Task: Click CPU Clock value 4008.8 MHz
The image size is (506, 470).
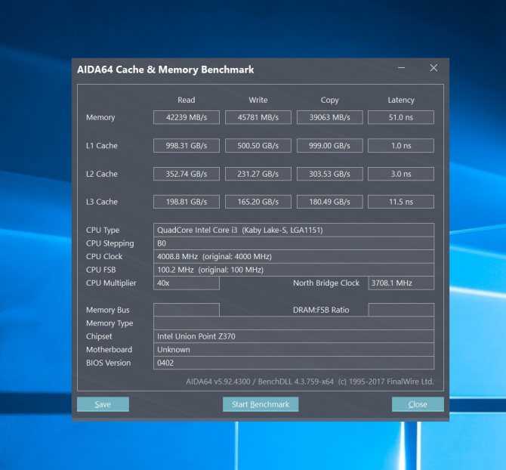Action: pyautogui.click(x=294, y=256)
